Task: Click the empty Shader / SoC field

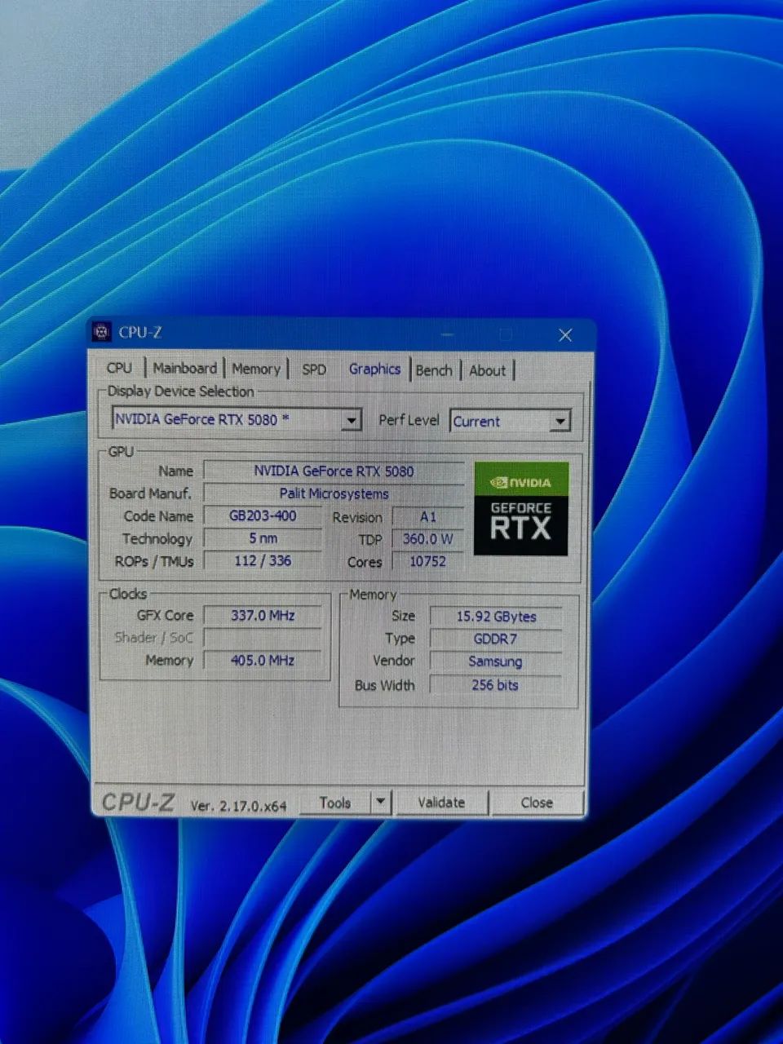Action: [262, 638]
